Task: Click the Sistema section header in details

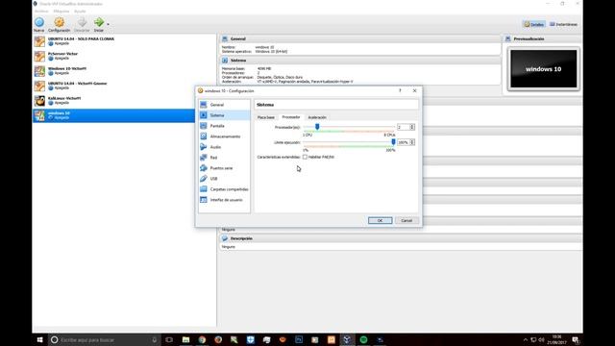Action: click(360, 61)
